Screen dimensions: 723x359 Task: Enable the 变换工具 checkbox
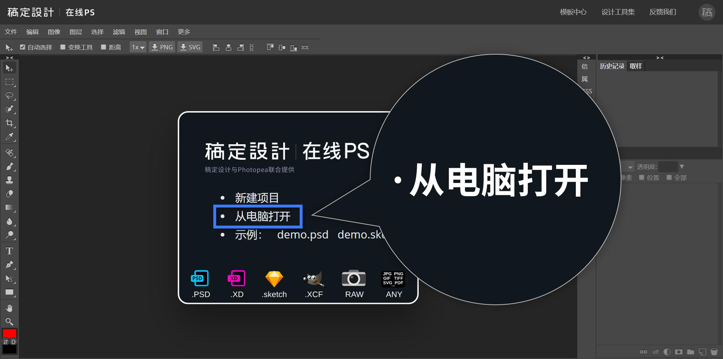click(x=63, y=47)
